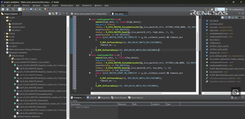Screen dimensions: 245x119
Task: Open the Smart Browser tab
Action: [119, 98]
